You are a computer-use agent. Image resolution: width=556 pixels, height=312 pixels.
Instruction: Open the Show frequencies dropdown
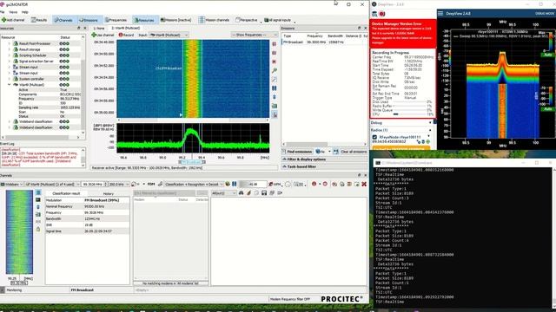[x=255, y=35]
